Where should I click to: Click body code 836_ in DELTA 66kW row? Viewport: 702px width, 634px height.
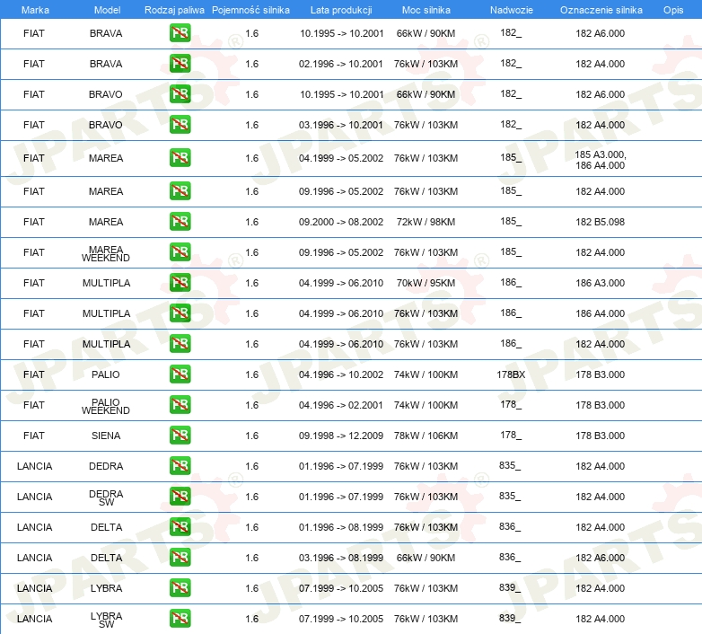[510, 557]
